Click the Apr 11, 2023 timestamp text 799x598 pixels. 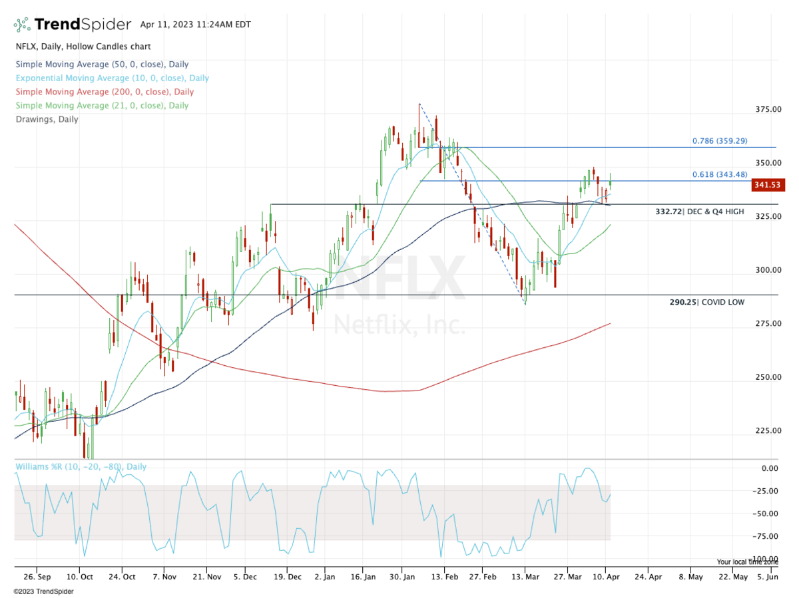[x=184, y=25]
